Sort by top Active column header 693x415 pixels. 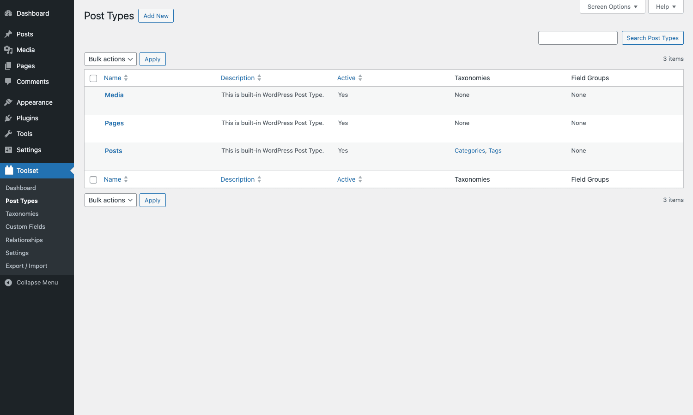coord(346,78)
